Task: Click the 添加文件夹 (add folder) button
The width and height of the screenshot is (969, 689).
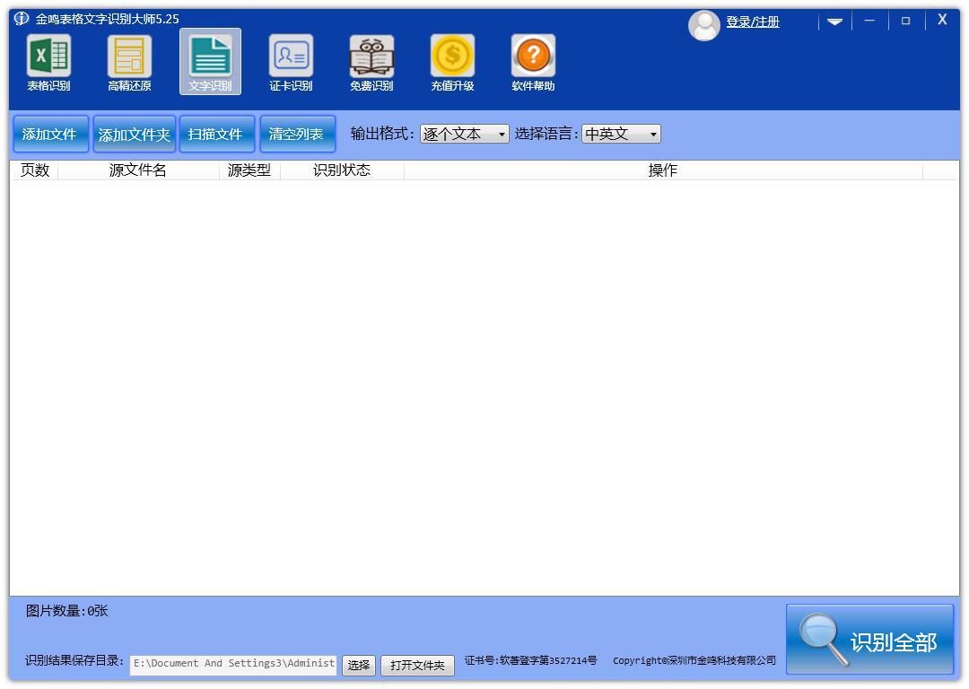Action: 134,133
